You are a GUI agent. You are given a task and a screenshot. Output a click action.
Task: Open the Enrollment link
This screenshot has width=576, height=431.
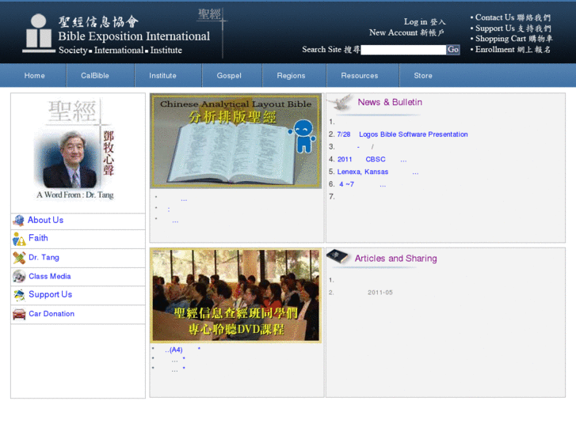[x=513, y=50]
